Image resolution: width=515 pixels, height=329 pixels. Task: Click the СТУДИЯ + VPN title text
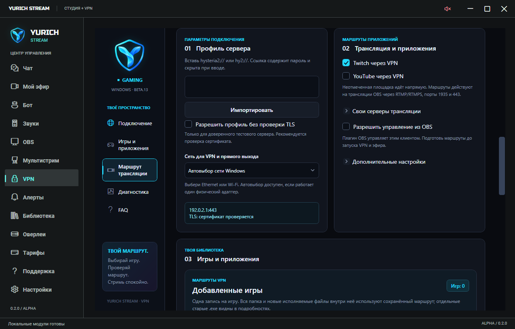pos(78,8)
